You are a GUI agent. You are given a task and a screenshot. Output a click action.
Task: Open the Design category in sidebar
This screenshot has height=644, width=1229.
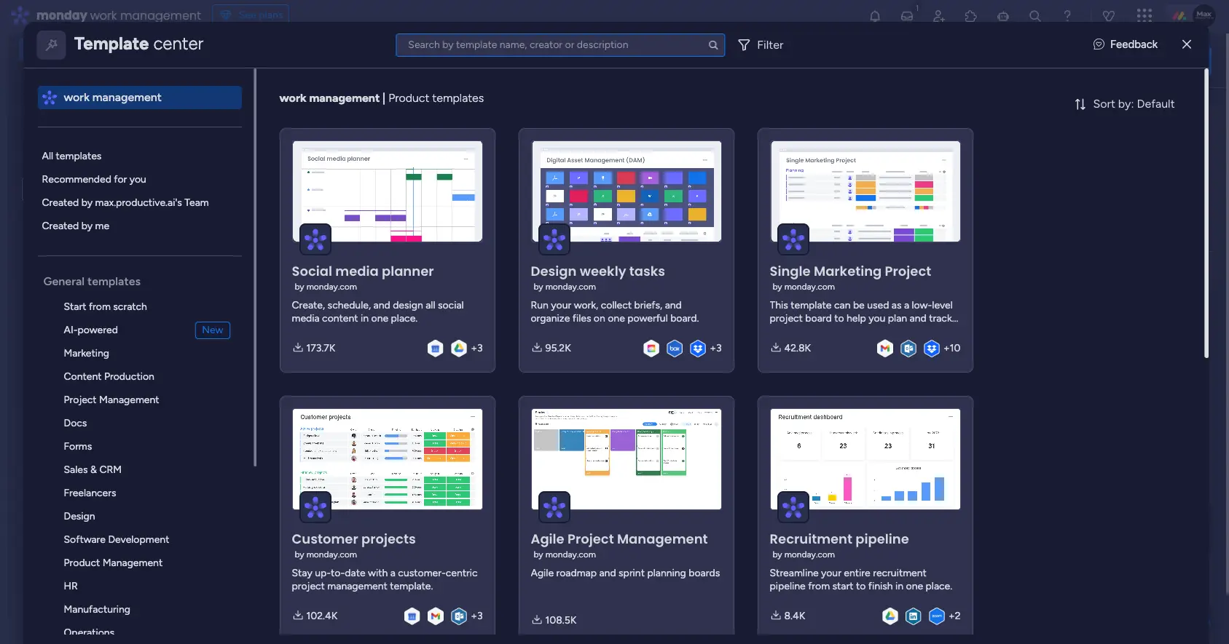(79, 516)
